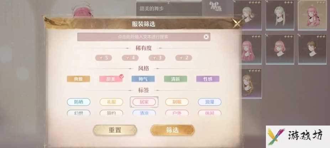Close the 服装筛选 dialog with the gold X
Screen dimensions: 330x148
(x=237, y=23)
